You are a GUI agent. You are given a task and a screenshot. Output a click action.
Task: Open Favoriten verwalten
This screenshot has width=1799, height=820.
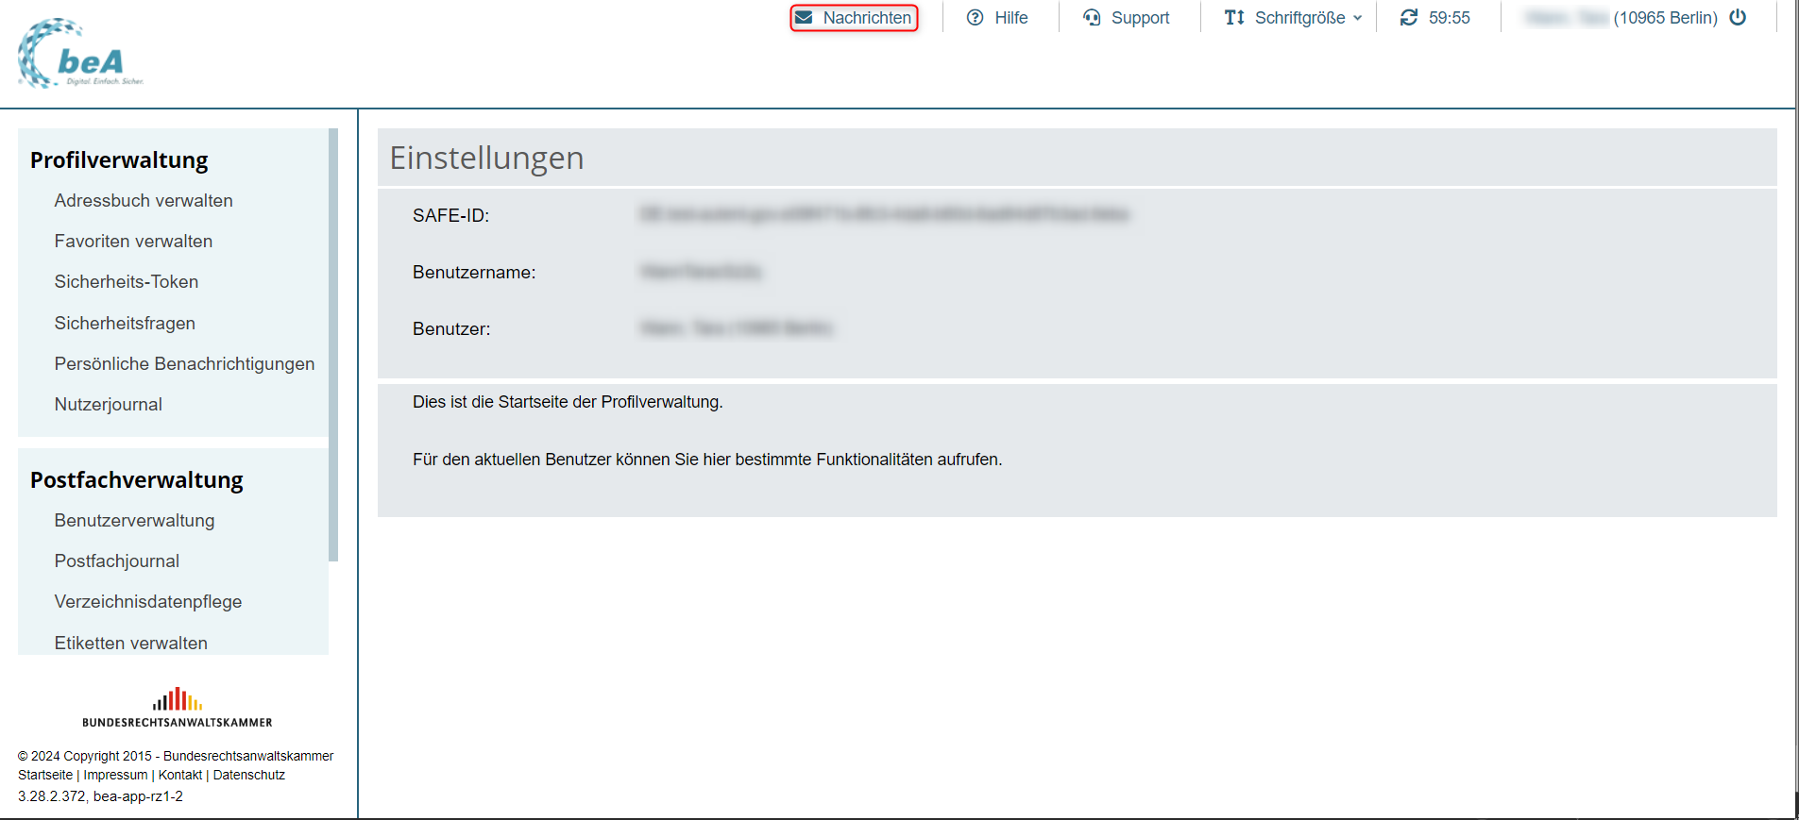133,242
